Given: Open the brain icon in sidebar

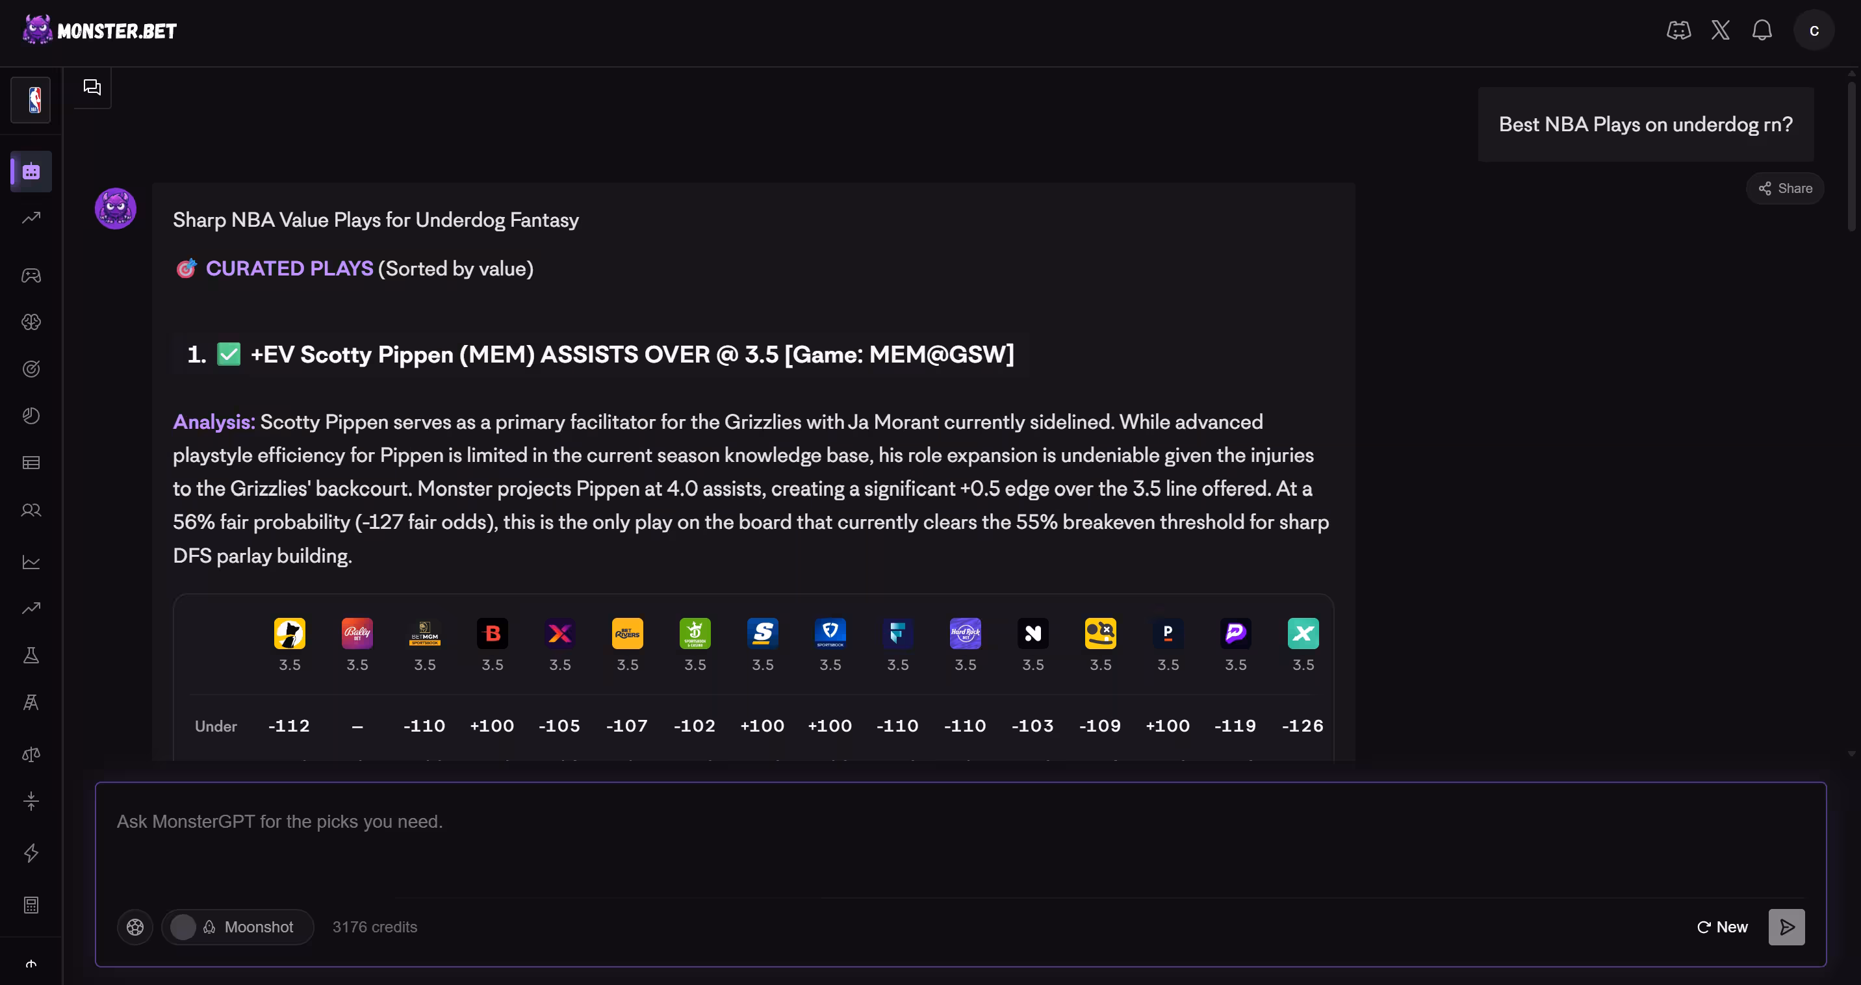Looking at the screenshot, I should [31, 322].
